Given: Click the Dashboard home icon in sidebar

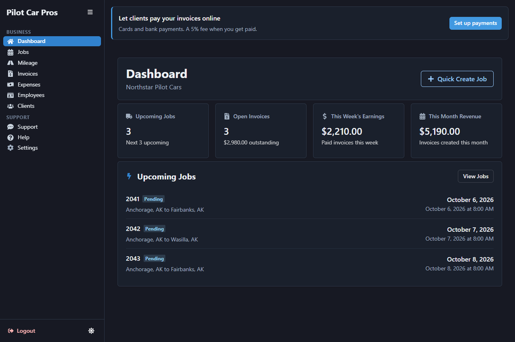Looking at the screenshot, I should tap(10, 41).
